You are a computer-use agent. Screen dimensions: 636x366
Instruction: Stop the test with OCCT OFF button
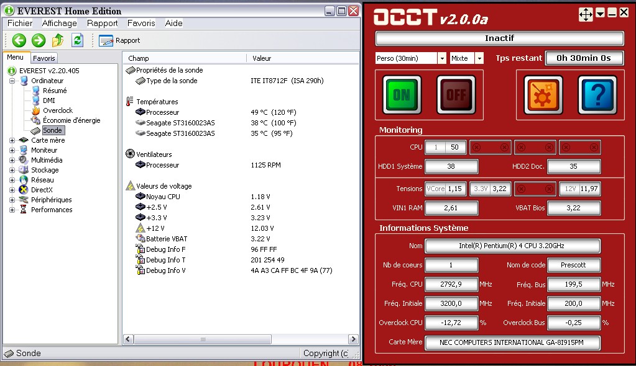click(x=456, y=95)
